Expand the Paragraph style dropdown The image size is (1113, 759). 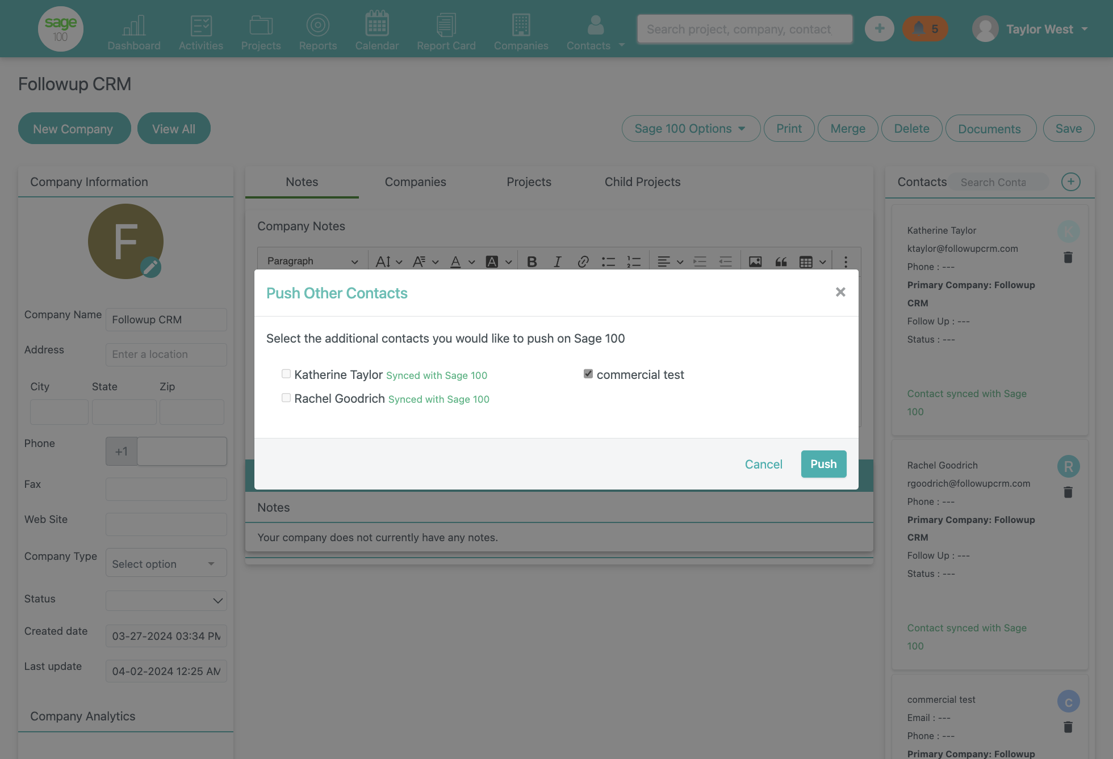312,261
